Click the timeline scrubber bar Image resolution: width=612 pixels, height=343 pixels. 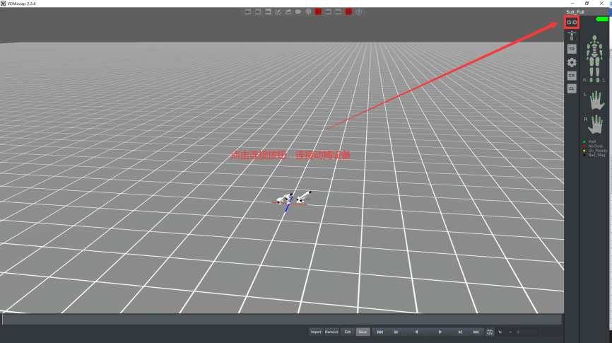coord(282,320)
